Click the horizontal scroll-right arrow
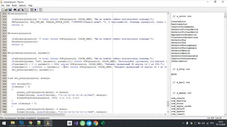 (165, 114)
